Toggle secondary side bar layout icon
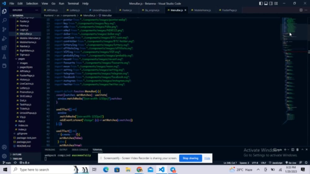 pos(271,3)
